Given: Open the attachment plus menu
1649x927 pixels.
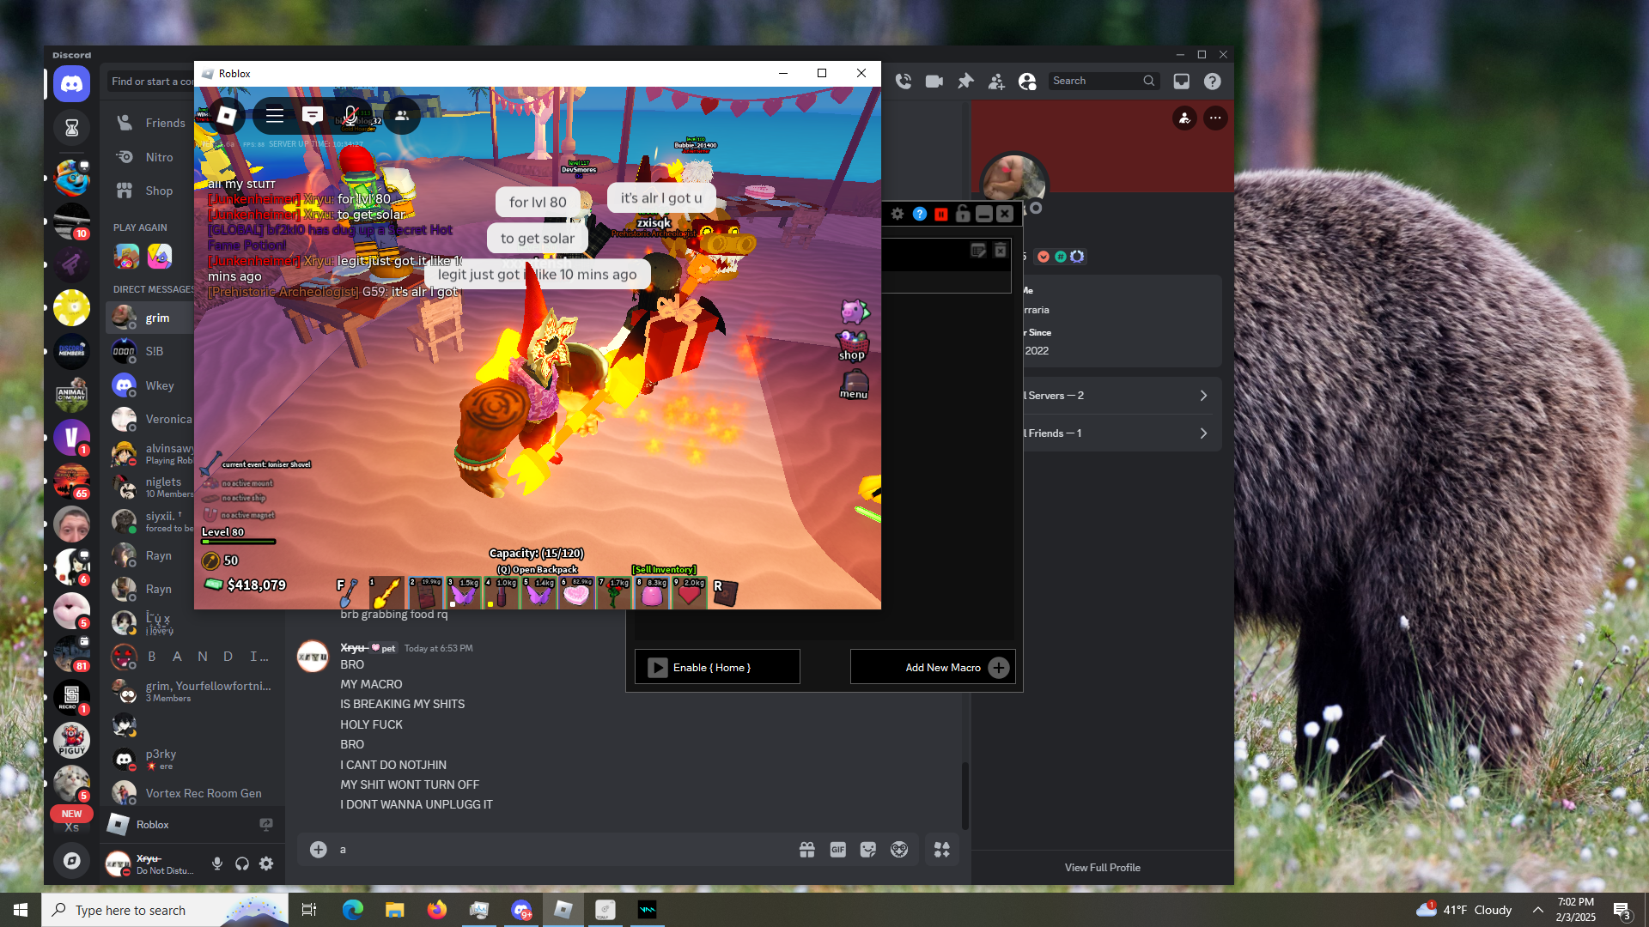Looking at the screenshot, I should pyautogui.click(x=319, y=850).
